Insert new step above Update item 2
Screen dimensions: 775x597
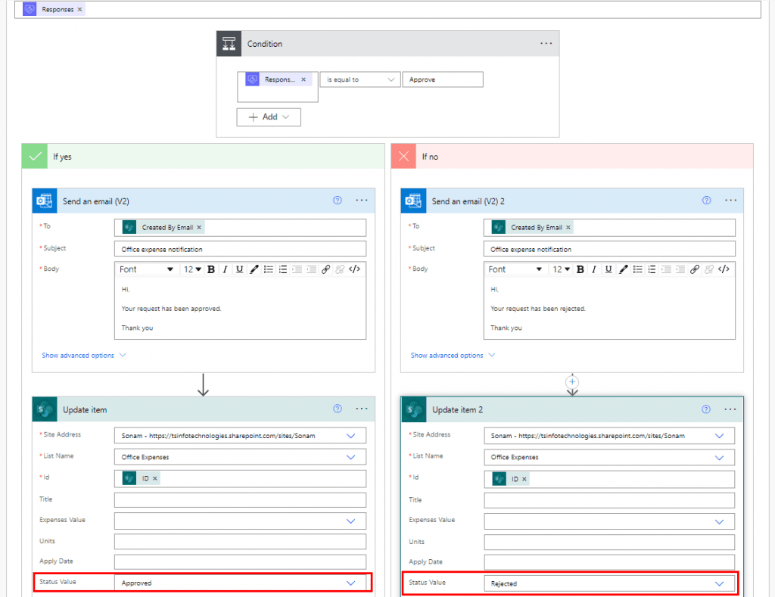tap(572, 382)
